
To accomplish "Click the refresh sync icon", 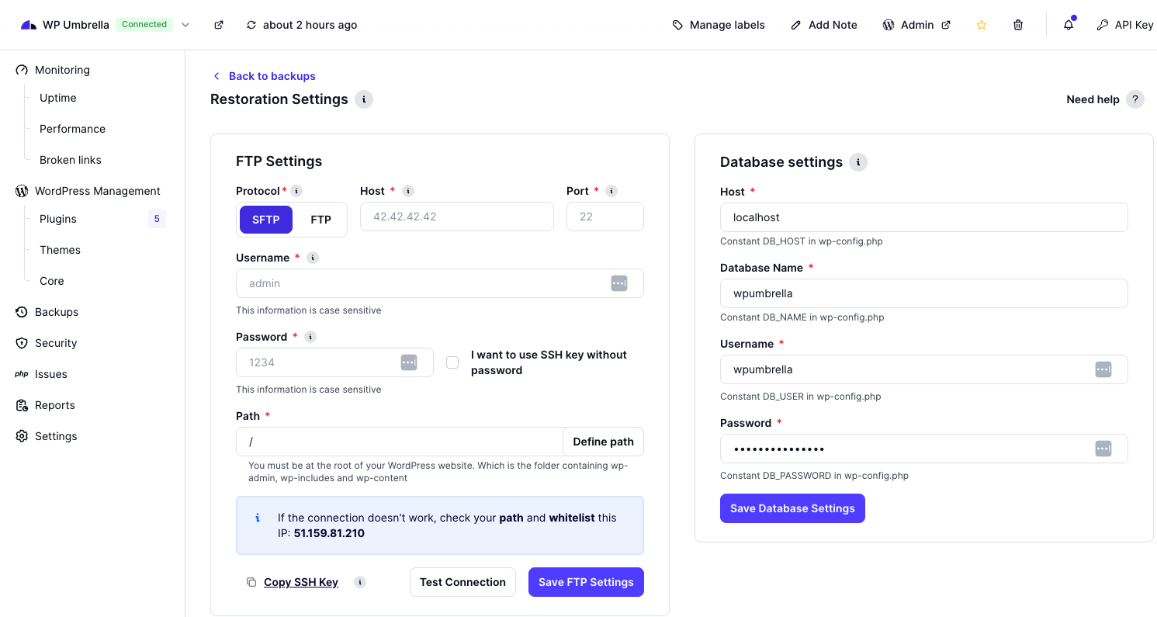I will 251,25.
